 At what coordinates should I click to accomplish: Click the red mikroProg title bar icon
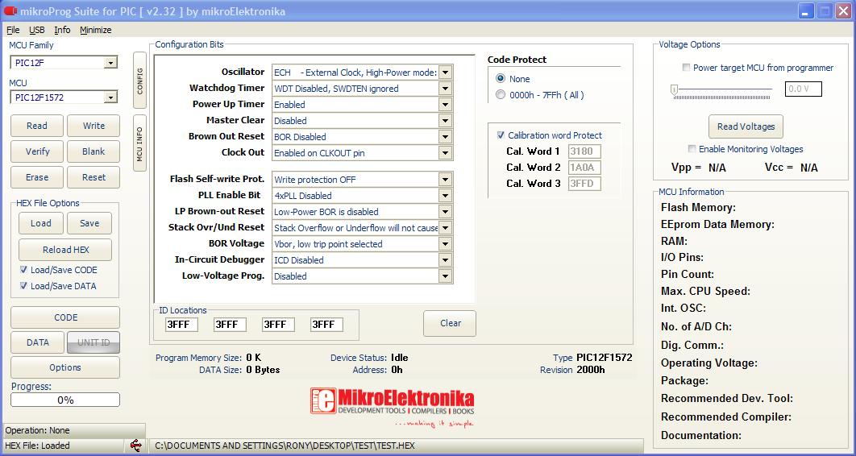pyautogui.click(x=10, y=11)
